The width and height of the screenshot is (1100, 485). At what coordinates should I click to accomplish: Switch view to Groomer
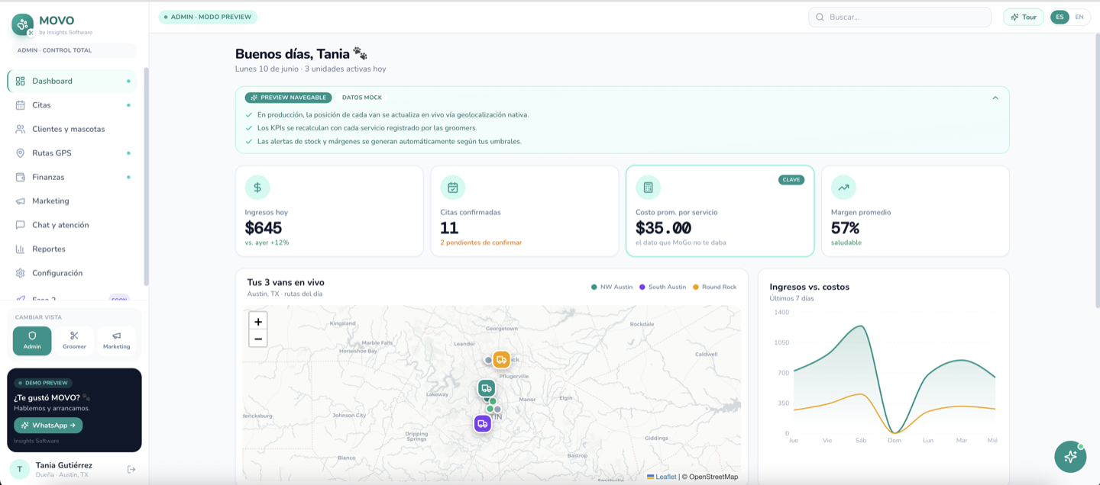click(74, 341)
